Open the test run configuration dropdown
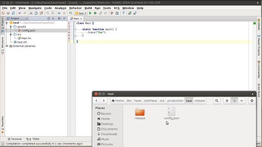The width and height of the screenshot is (262, 147). click(x=81, y=13)
